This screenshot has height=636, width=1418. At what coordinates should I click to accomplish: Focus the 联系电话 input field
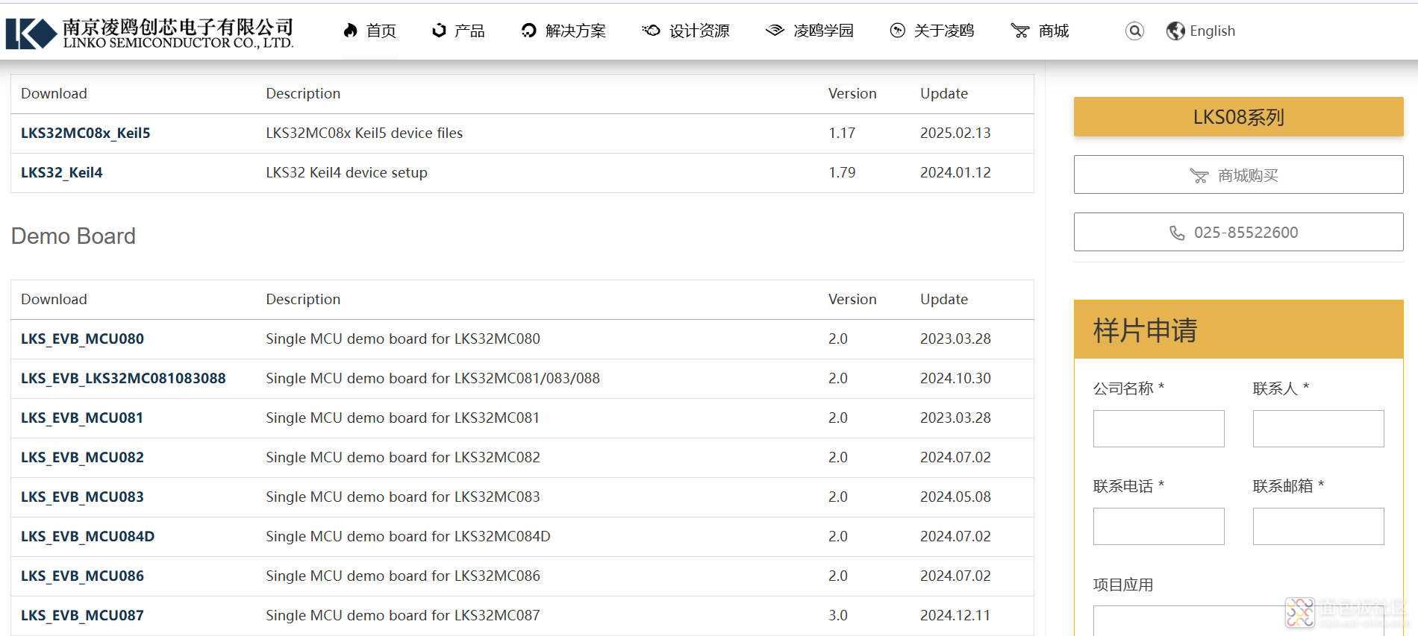point(1158,526)
